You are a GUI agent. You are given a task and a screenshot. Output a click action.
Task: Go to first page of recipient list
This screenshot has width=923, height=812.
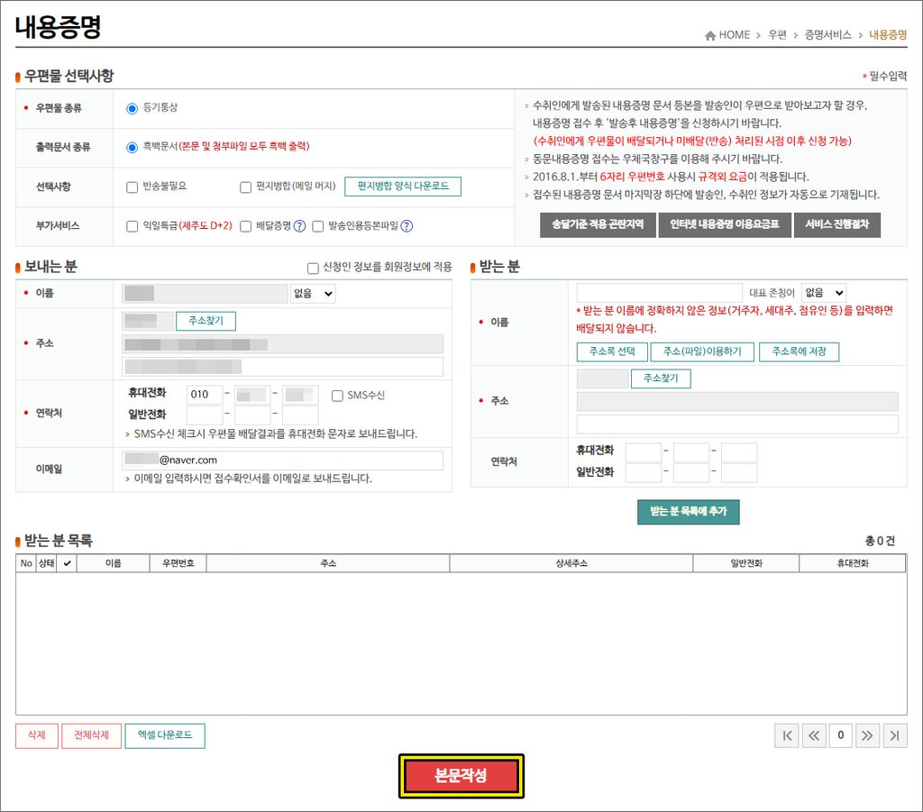(787, 735)
